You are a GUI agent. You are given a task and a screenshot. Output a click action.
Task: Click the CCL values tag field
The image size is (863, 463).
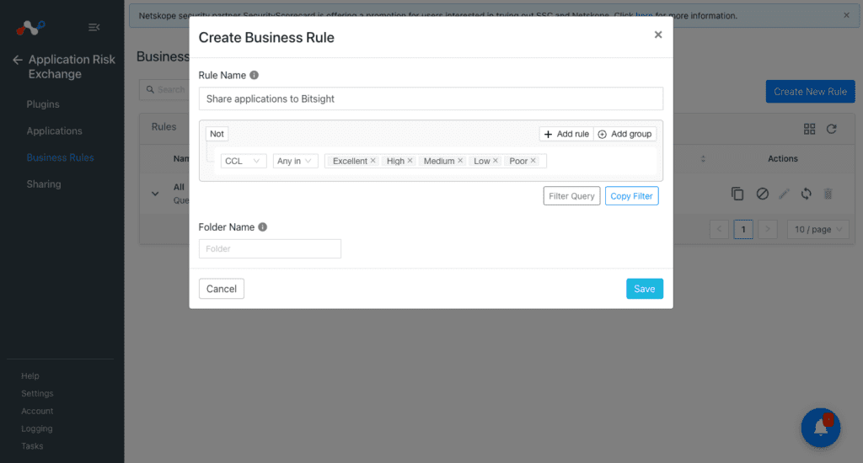[436, 161]
